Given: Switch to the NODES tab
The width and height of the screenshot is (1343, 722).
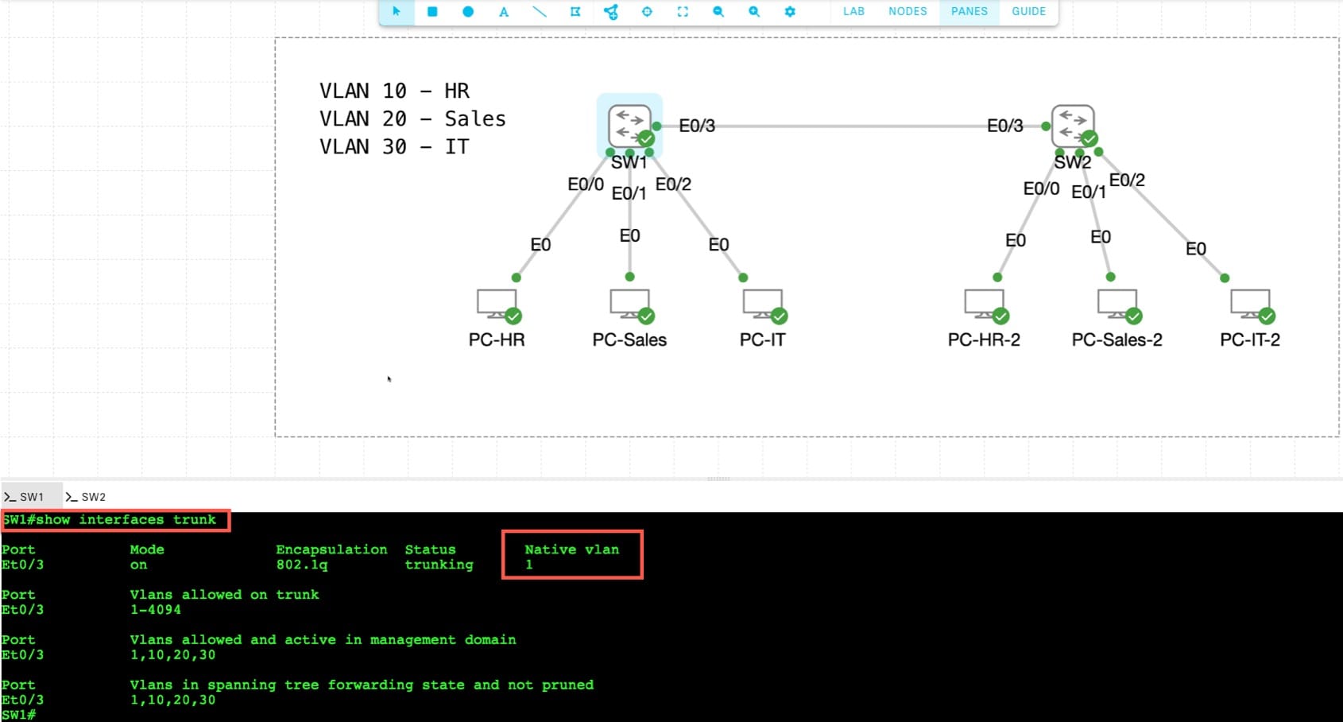Looking at the screenshot, I should pos(908,11).
